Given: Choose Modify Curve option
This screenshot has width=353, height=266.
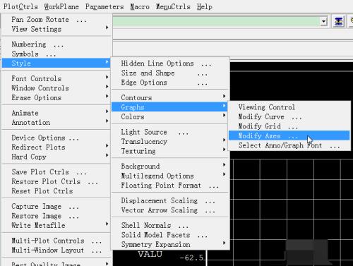Looking at the screenshot, I should (289, 116).
